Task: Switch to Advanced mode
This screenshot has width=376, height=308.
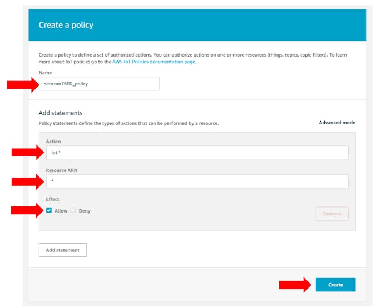Action: pyautogui.click(x=337, y=123)
